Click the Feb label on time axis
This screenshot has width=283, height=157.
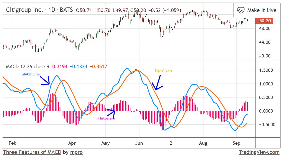pyautogui.click(x=12, y=143)
